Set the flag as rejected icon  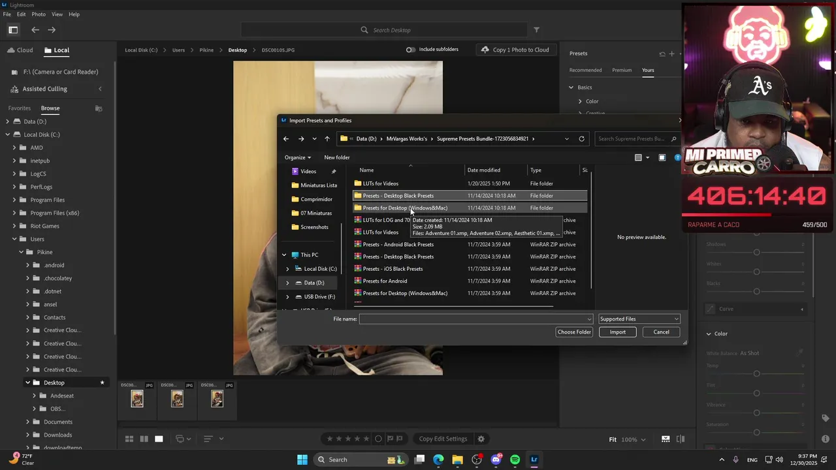[400, 439]
